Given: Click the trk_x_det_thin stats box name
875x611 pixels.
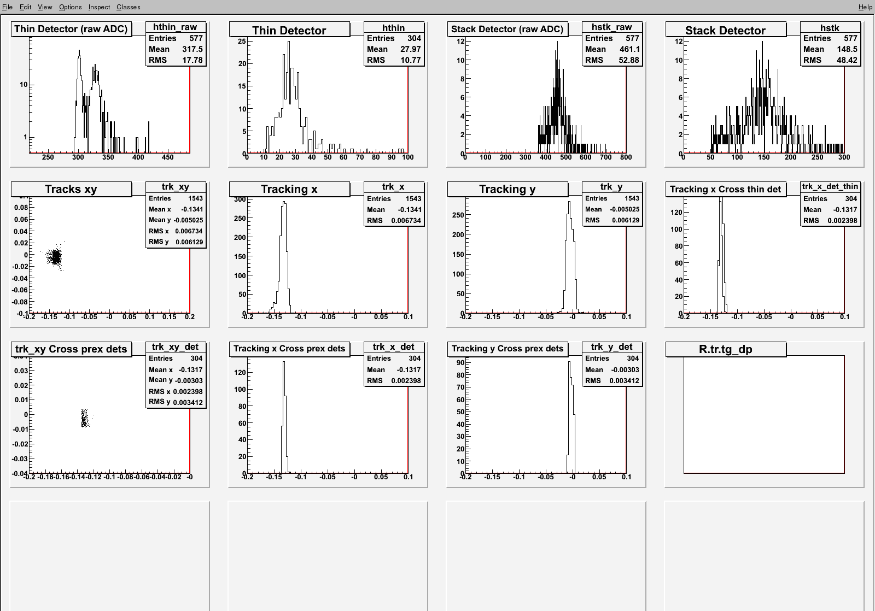Looking at the screenshot, I should (x=830, y=187).
